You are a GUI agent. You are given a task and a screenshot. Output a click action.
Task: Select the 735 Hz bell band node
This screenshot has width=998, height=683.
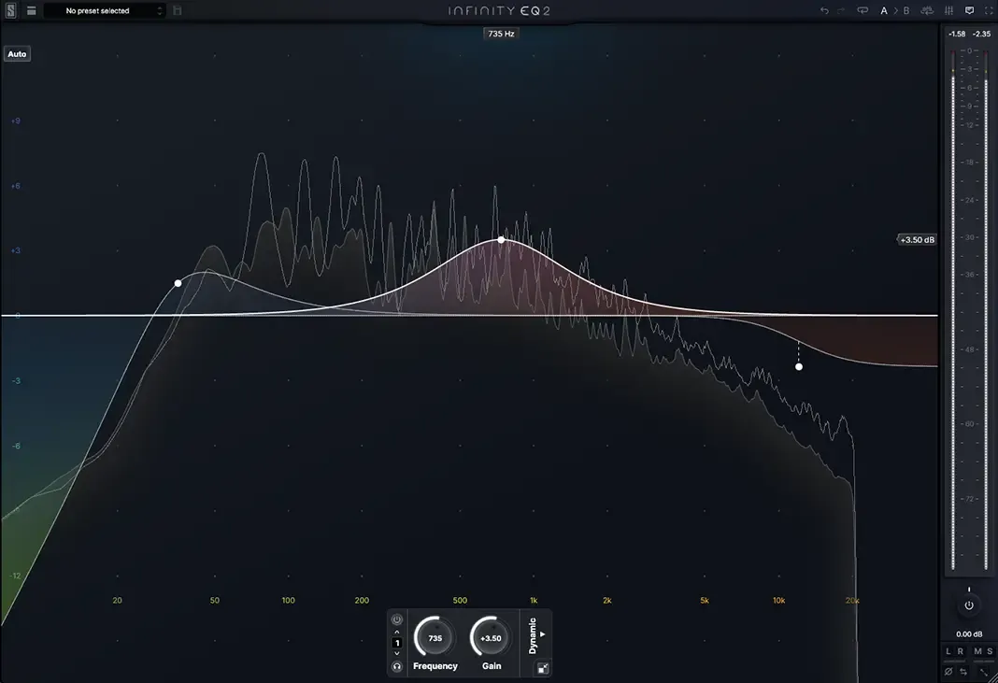click(x=502, y=240)
